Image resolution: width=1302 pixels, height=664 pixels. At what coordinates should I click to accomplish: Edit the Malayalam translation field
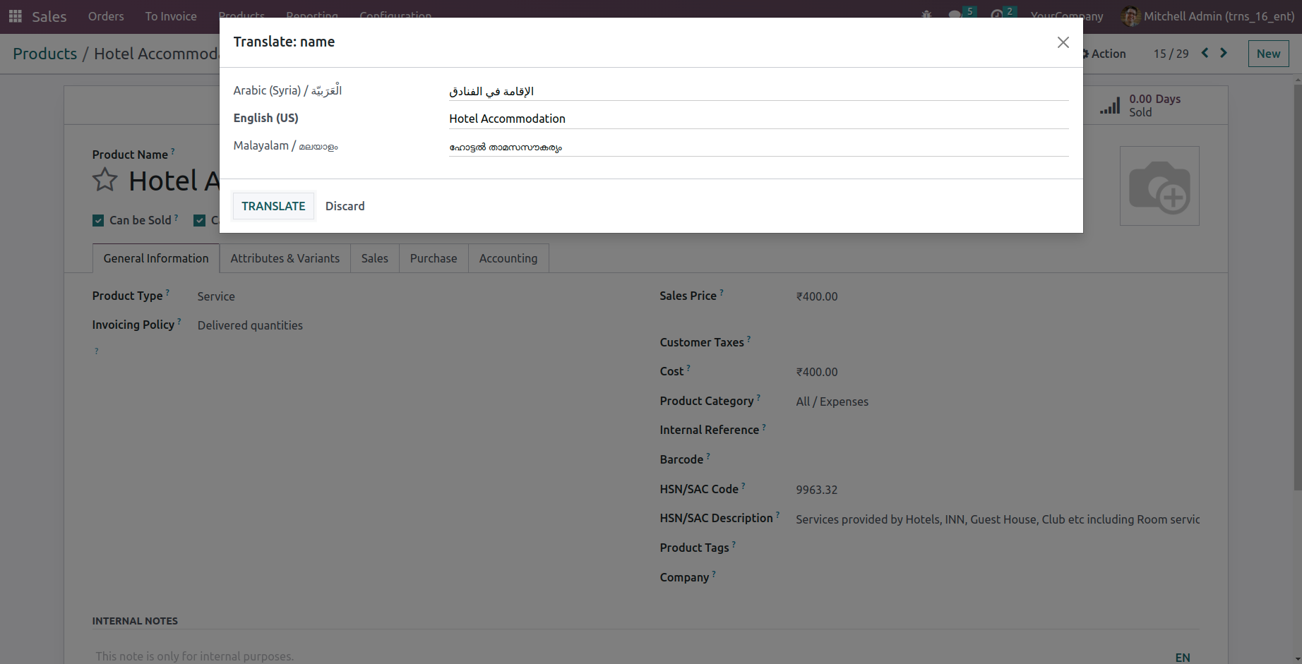click(x=759, y=147)
